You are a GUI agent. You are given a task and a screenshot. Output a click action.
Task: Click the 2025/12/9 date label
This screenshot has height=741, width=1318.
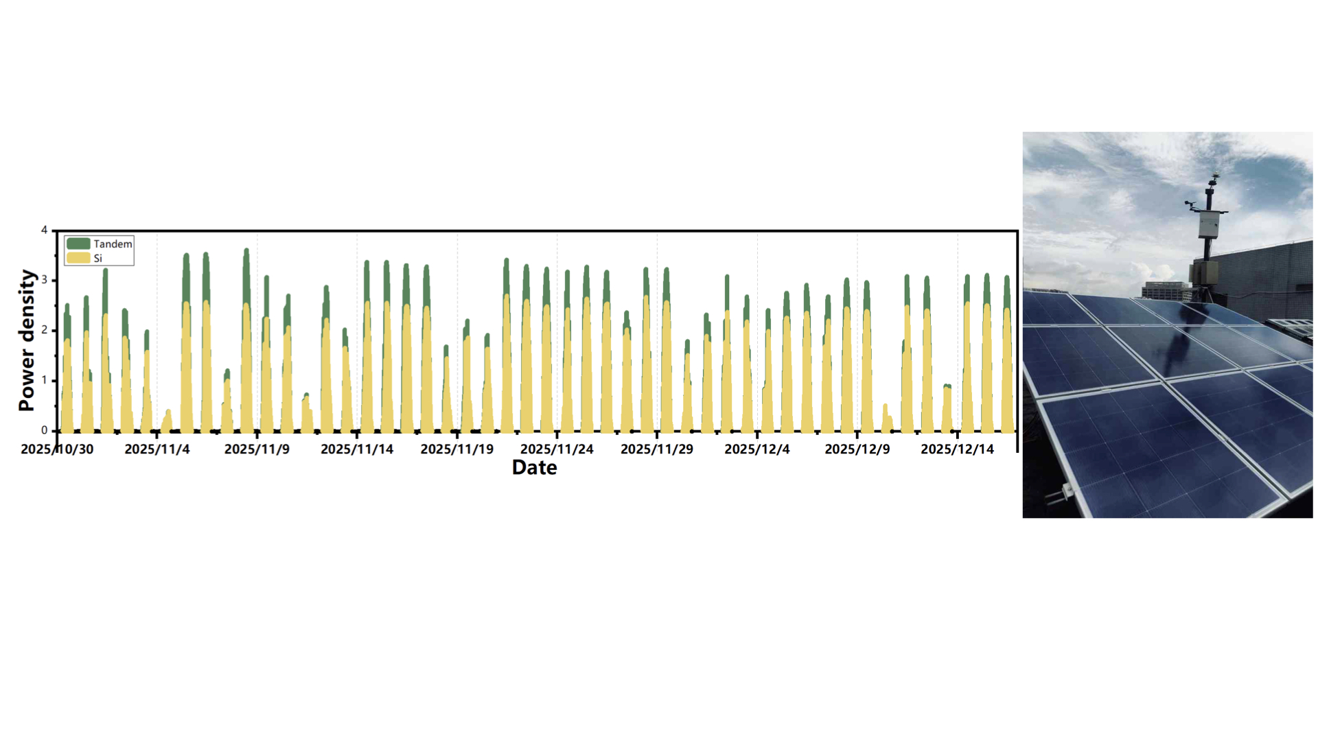857,449
